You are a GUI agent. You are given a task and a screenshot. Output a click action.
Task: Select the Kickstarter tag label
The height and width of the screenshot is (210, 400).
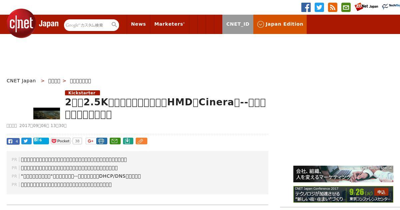coord(82,93)
